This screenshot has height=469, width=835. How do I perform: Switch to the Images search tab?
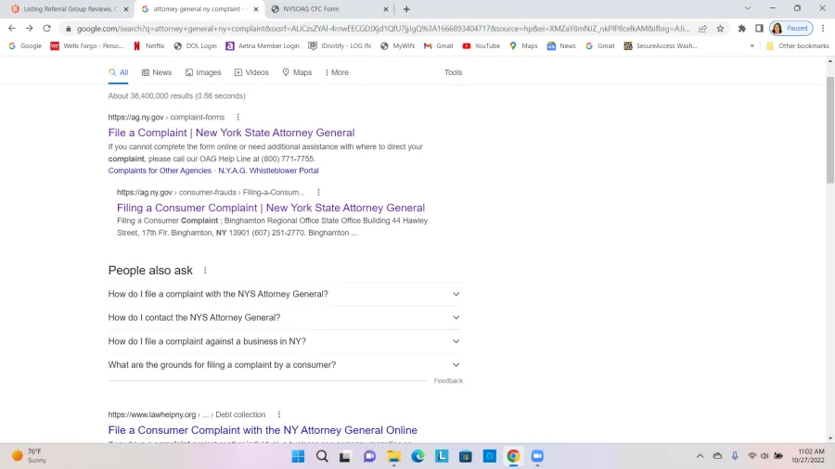click(203, 72)
